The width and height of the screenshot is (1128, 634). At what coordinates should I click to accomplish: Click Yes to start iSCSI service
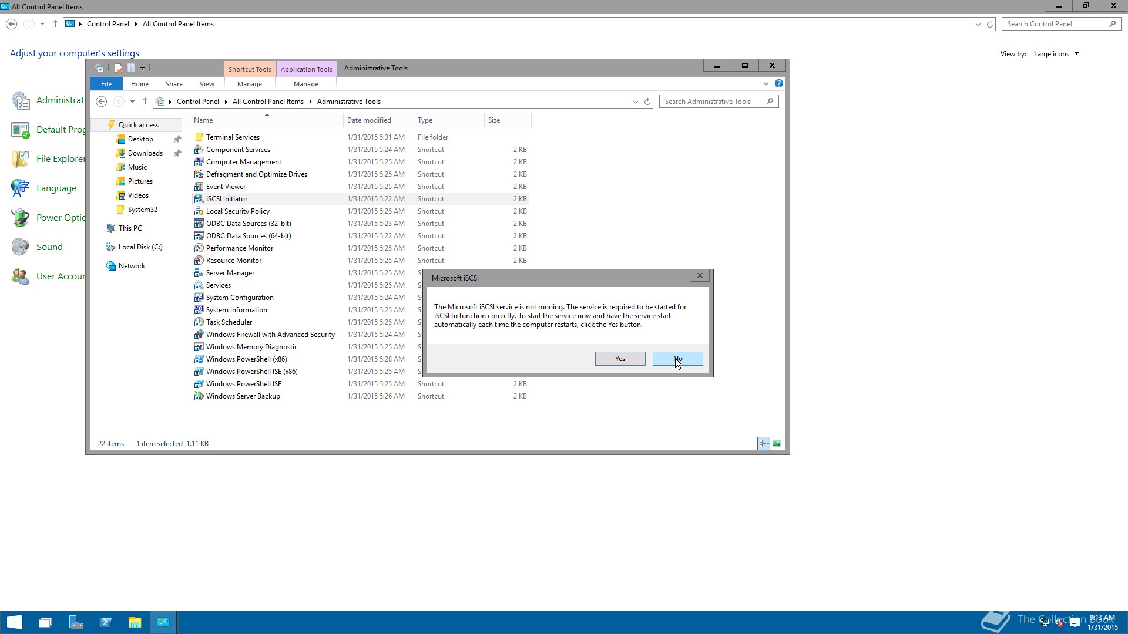620,359
